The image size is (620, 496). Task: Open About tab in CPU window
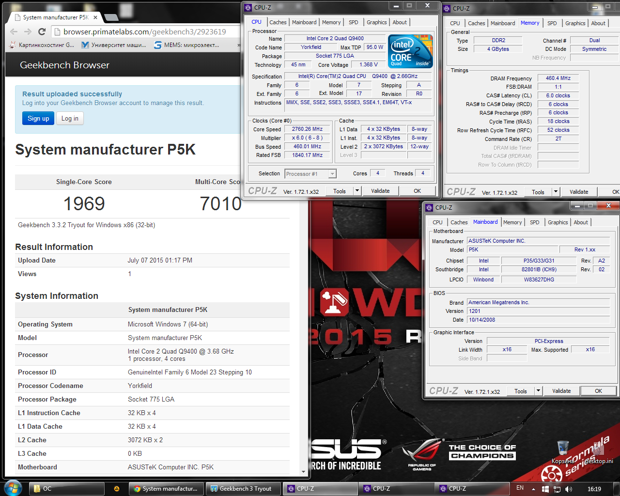pyautogui.click(x=400, y=22)
